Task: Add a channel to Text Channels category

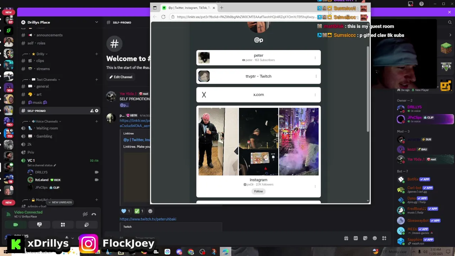Action: [x=96, y=80]
